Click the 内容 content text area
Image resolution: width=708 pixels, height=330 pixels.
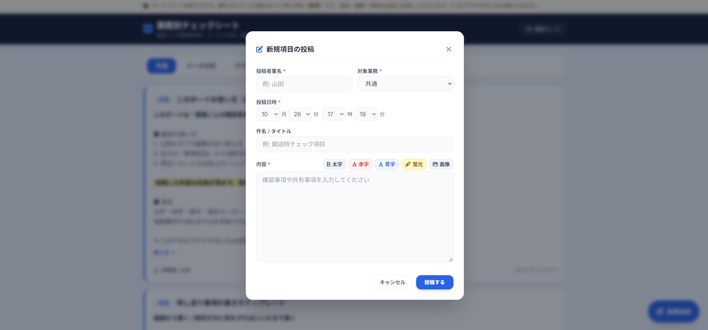pyautogui.click(x=355, y=217)
